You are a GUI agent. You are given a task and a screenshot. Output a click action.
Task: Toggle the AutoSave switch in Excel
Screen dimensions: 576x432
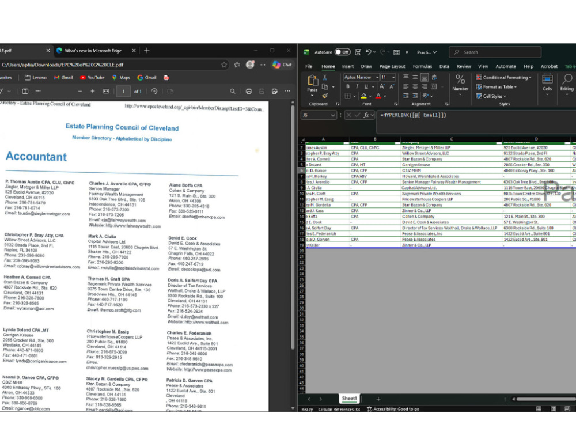coord(342,52)
